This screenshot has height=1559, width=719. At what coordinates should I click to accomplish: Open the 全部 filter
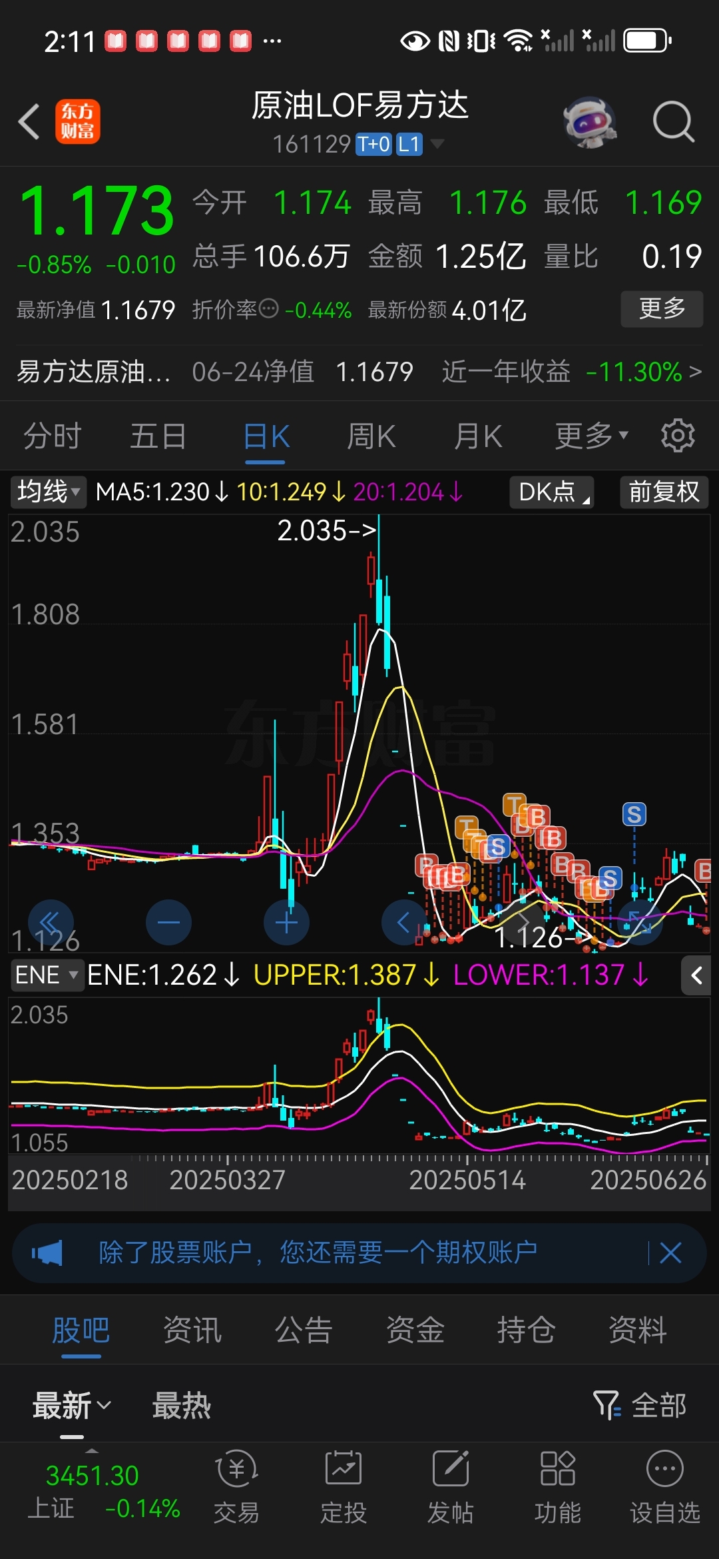pos(639,1406)
